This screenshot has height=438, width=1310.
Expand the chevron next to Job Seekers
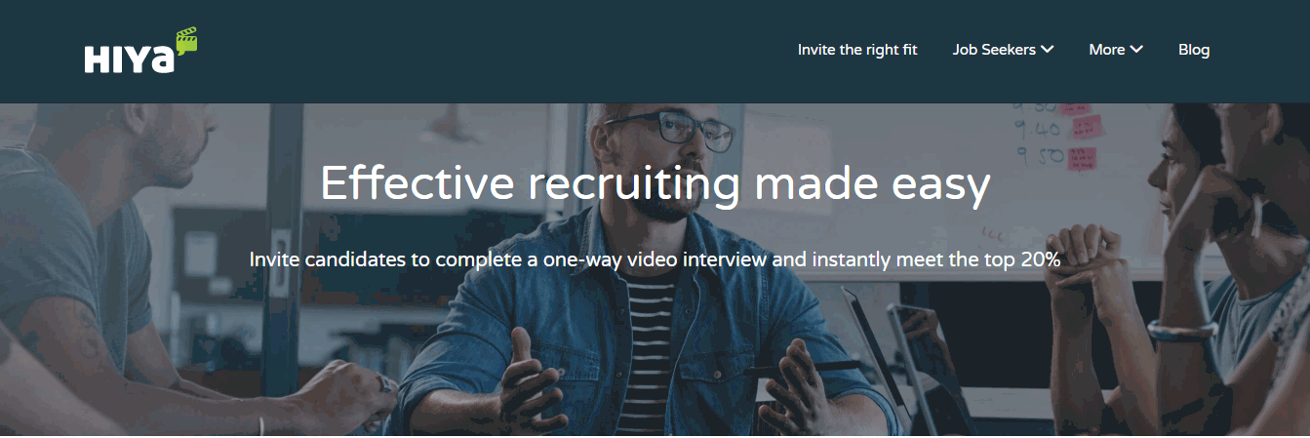(x=1047, y=50)
